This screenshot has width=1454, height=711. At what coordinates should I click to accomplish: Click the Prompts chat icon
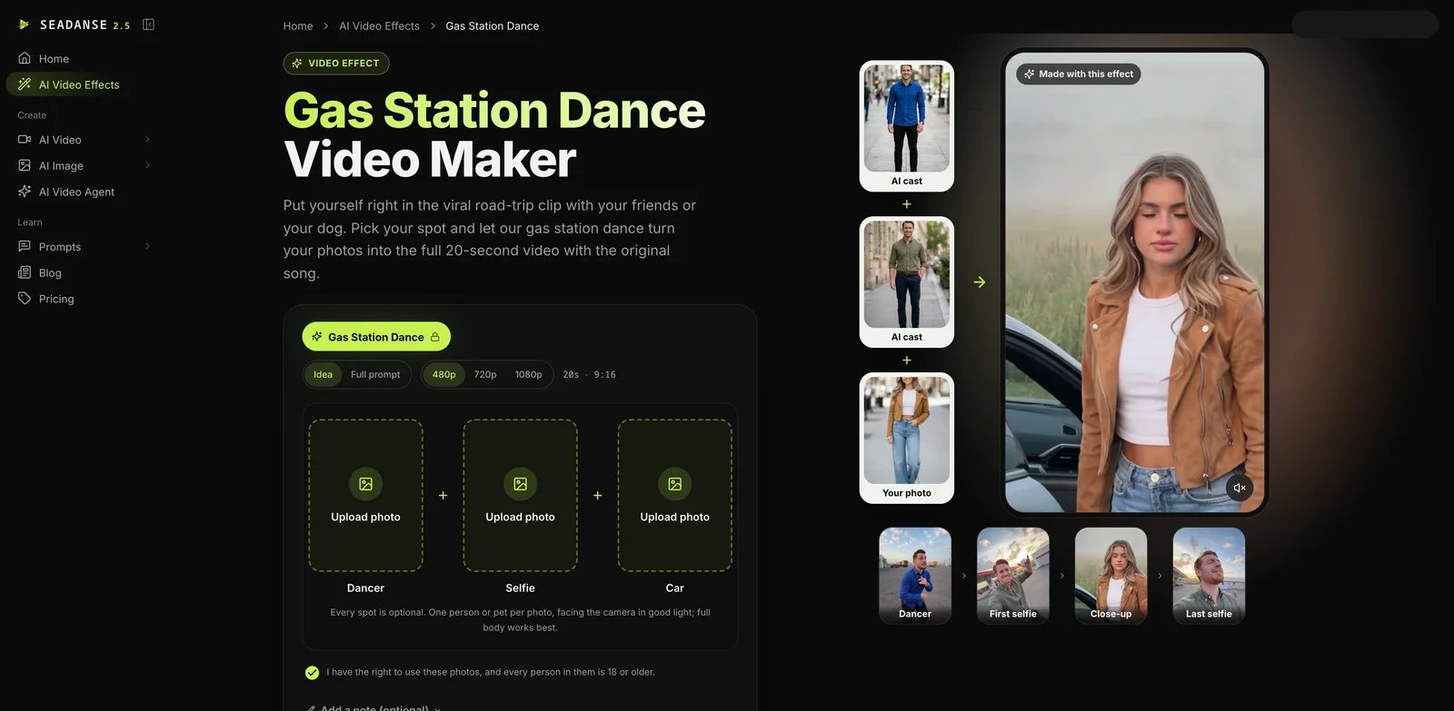click(x=25, y=246)
